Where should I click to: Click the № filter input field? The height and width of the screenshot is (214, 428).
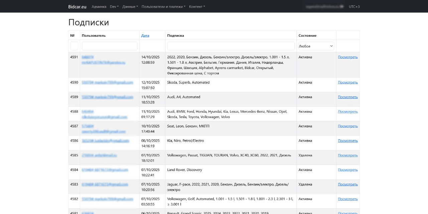click(74, 46)
